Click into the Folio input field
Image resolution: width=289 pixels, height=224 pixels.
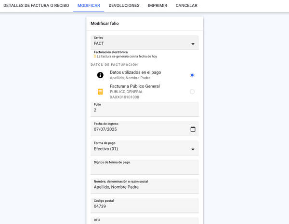144,110
